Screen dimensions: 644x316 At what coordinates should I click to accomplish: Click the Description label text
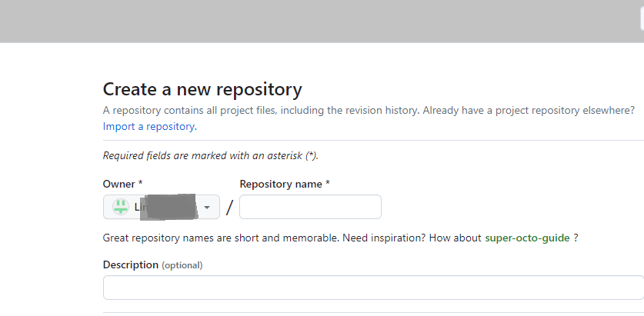tap(130, 264)
